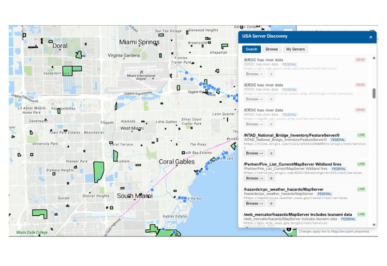
Task: Click the Miami Dade College map label
Action: [x=32, y=233]
